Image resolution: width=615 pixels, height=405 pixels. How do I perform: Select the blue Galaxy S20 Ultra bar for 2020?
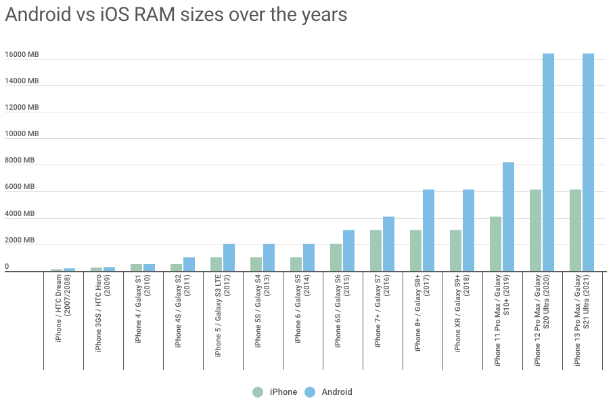[548, 163]
